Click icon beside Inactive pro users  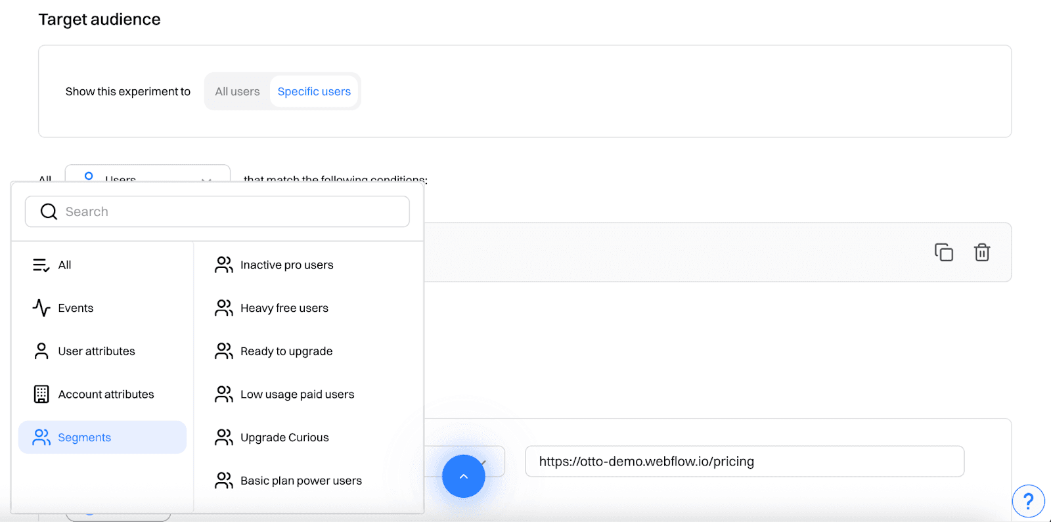click(x=224, y=265)
